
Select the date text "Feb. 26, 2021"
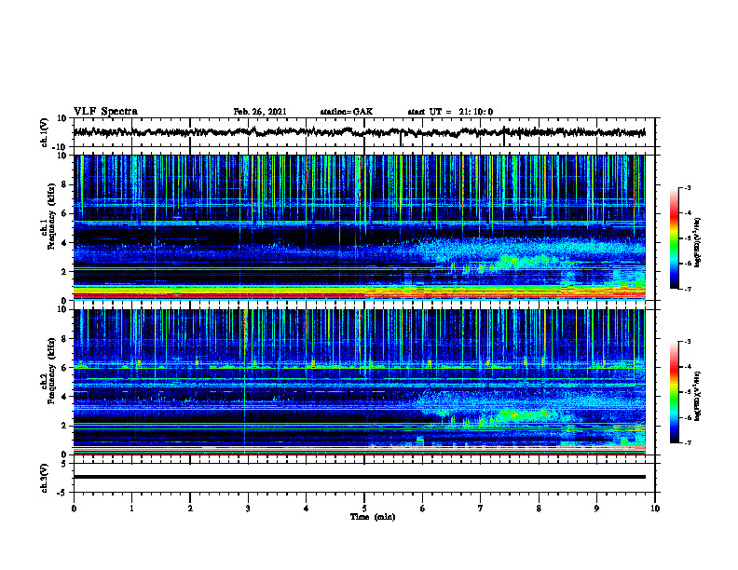tap(260, 112)
